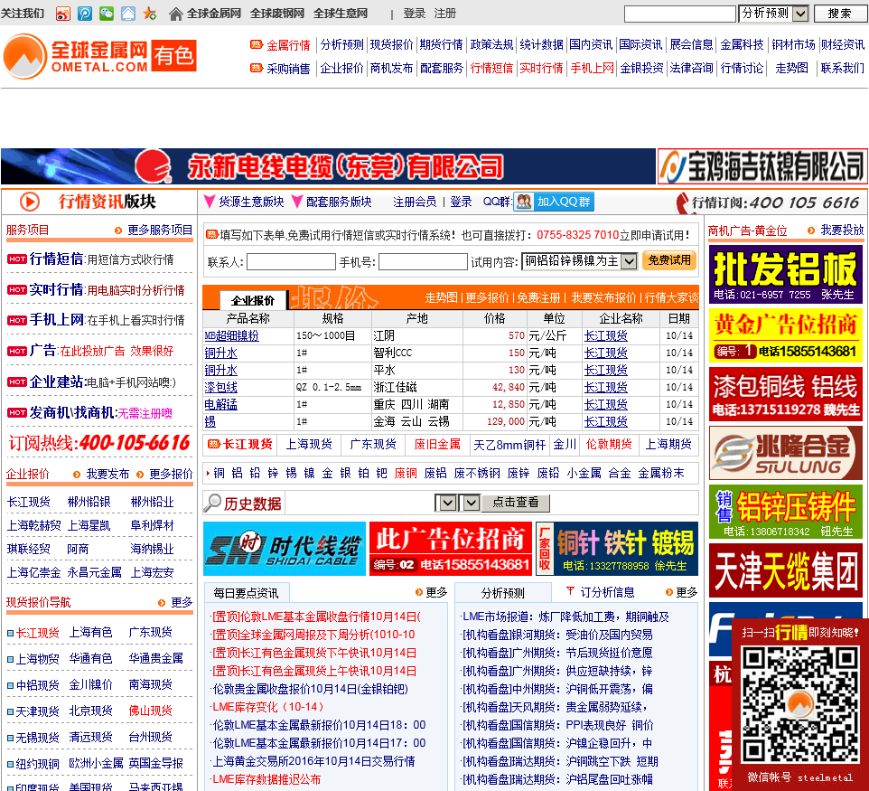Click the 批发铝板 advertisement banner
Viewport: 869px width, 791px height.
[785, 275]
